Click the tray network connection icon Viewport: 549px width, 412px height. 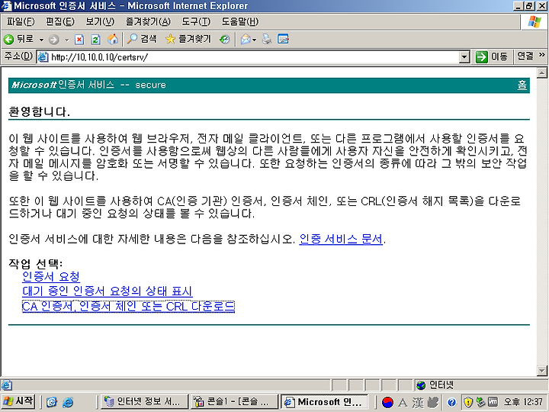pyautogui.click(x=480, y=402)
